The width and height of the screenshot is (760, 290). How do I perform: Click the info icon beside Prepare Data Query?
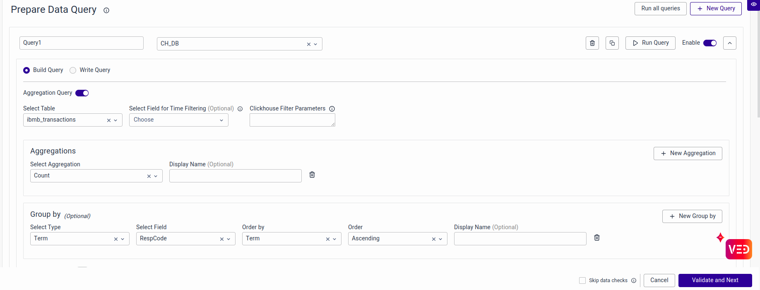click(x=106, y=10)
